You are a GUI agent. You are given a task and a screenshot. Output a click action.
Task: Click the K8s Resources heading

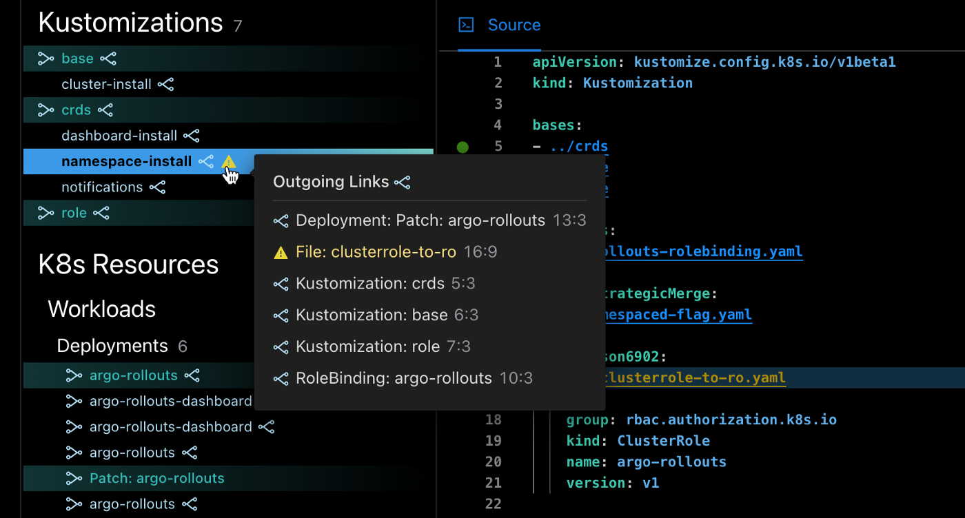tap(129, 265)
